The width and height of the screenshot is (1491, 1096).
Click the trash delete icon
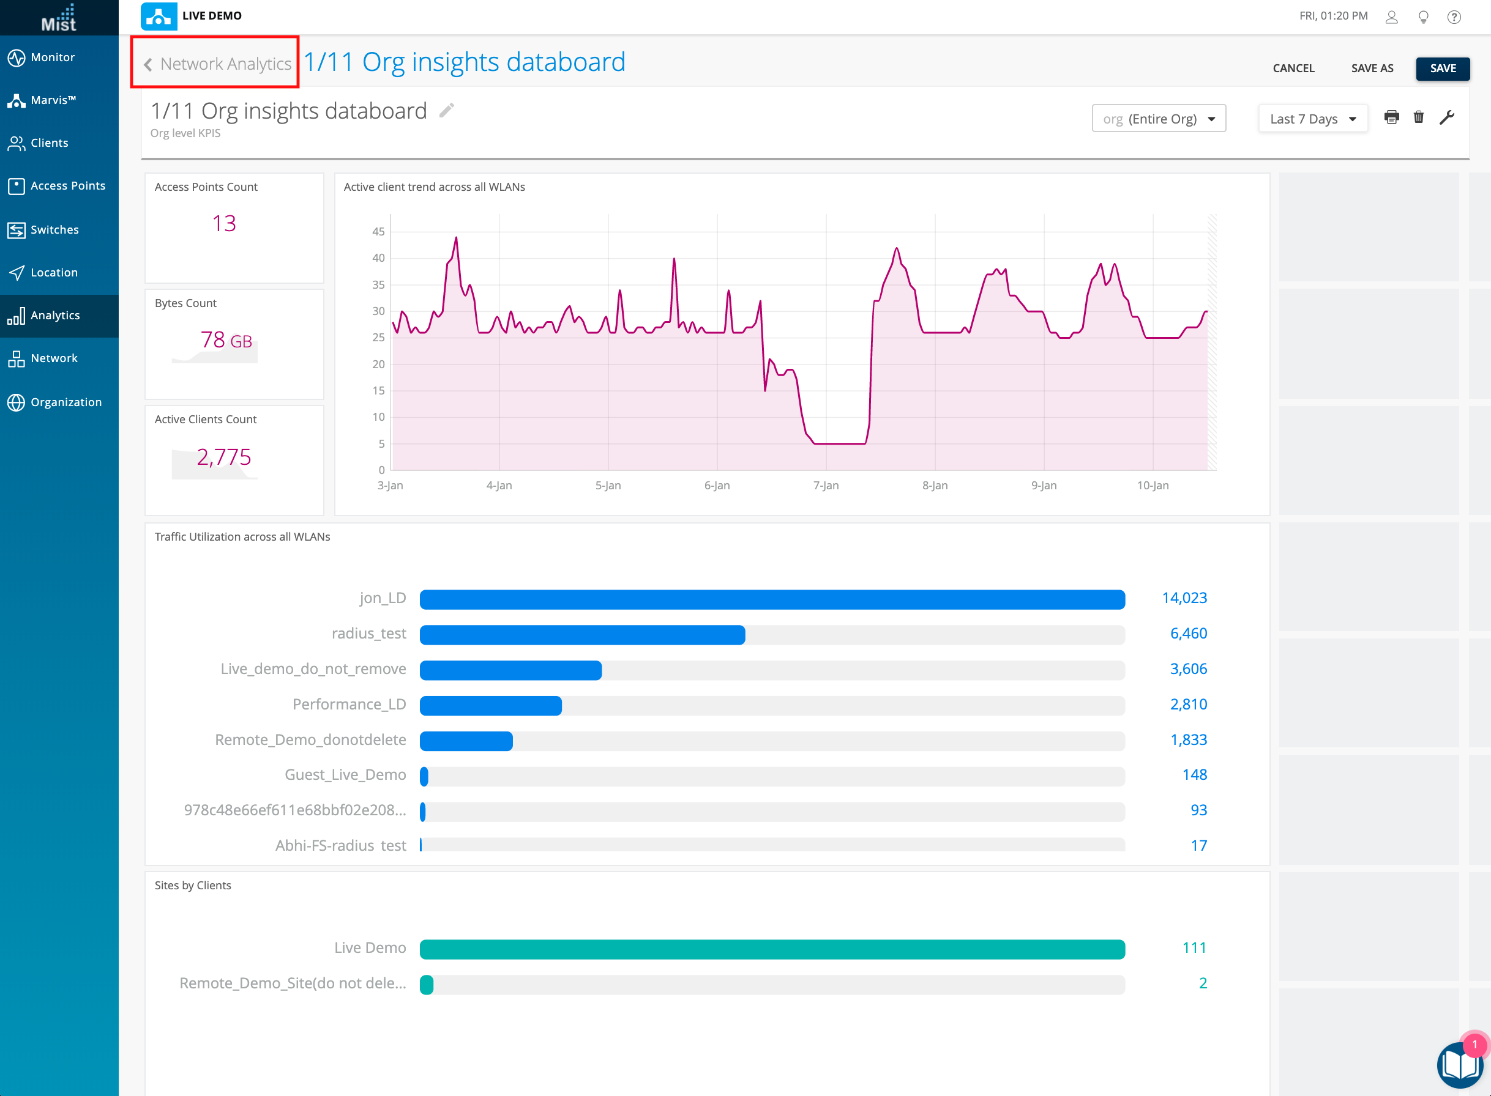(x=1419, y=117)
